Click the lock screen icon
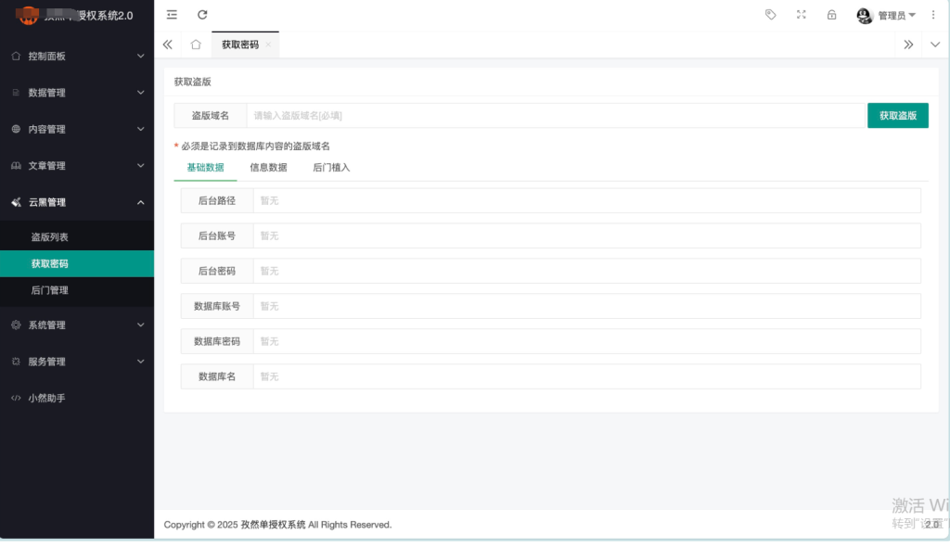 [831, 15]
